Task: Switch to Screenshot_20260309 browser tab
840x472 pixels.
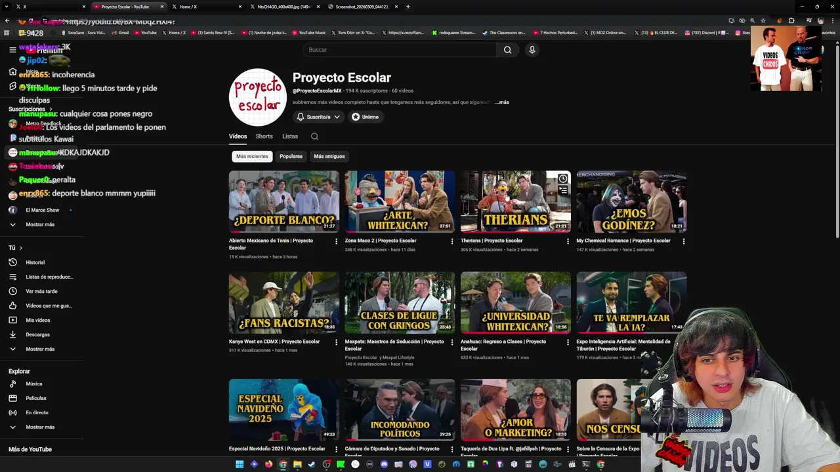Action: click(x=364, y=7)
